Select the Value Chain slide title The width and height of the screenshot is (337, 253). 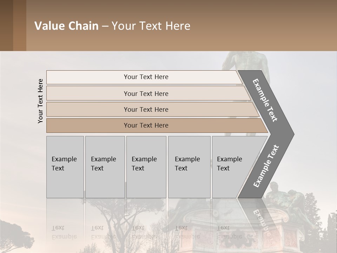tap(112, 26)
